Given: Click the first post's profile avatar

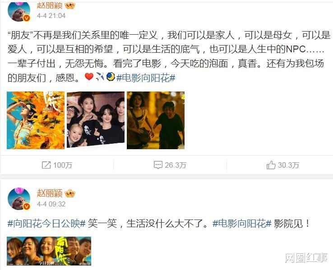Looking at the screenshot, I should 18,12.
